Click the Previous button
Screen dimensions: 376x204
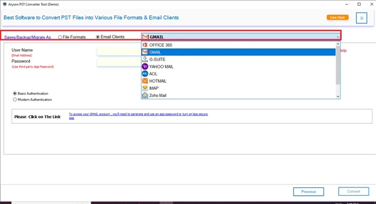309,191
